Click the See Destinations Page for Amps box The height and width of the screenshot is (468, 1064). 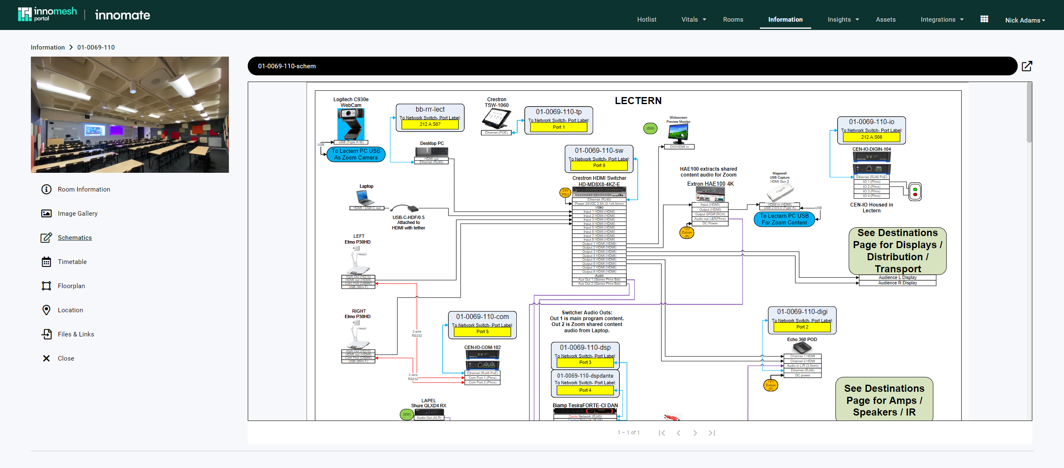884,400
